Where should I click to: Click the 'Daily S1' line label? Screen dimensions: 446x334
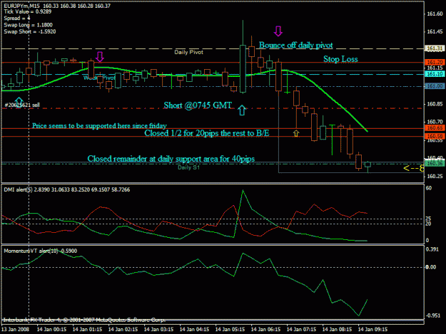(188, 167)
